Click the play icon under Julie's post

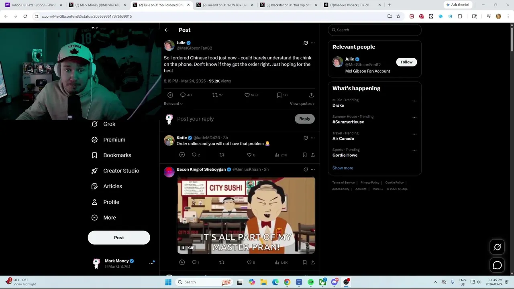point(170,95)
